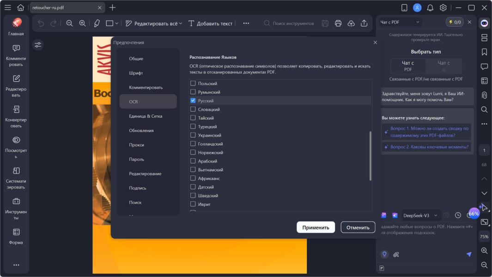Click the cloud upload icon
This screenshot has height=277, width=492.
[x=351, y=24]
